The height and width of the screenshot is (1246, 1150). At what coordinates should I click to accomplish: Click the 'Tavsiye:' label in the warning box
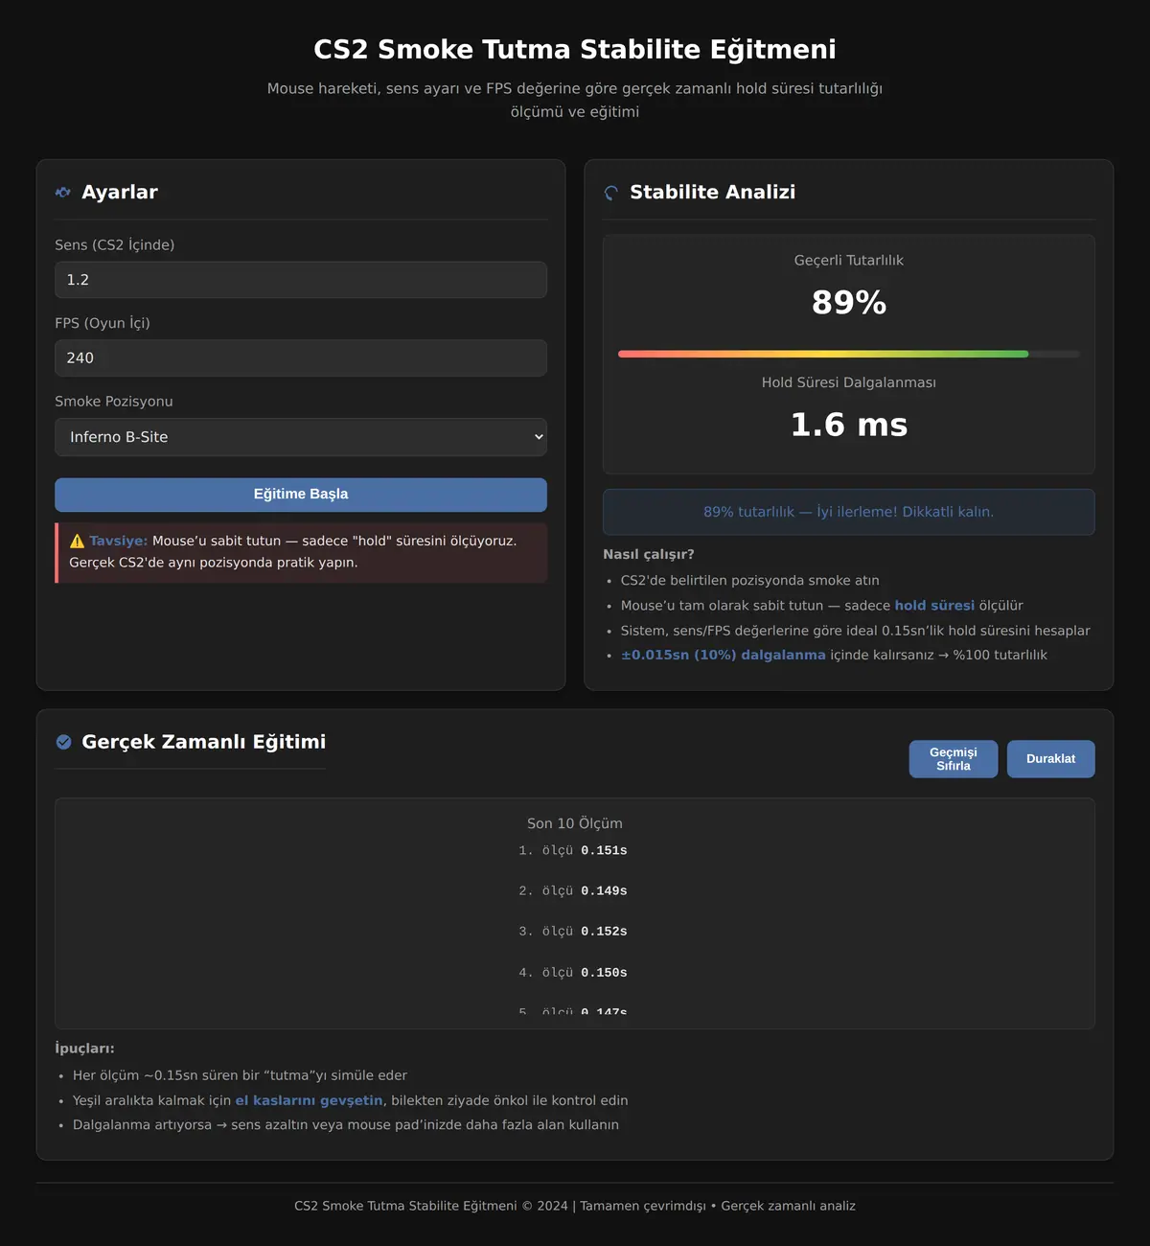coord(119,541)
